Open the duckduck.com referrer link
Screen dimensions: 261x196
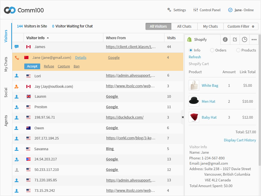[x=125, y=117]
